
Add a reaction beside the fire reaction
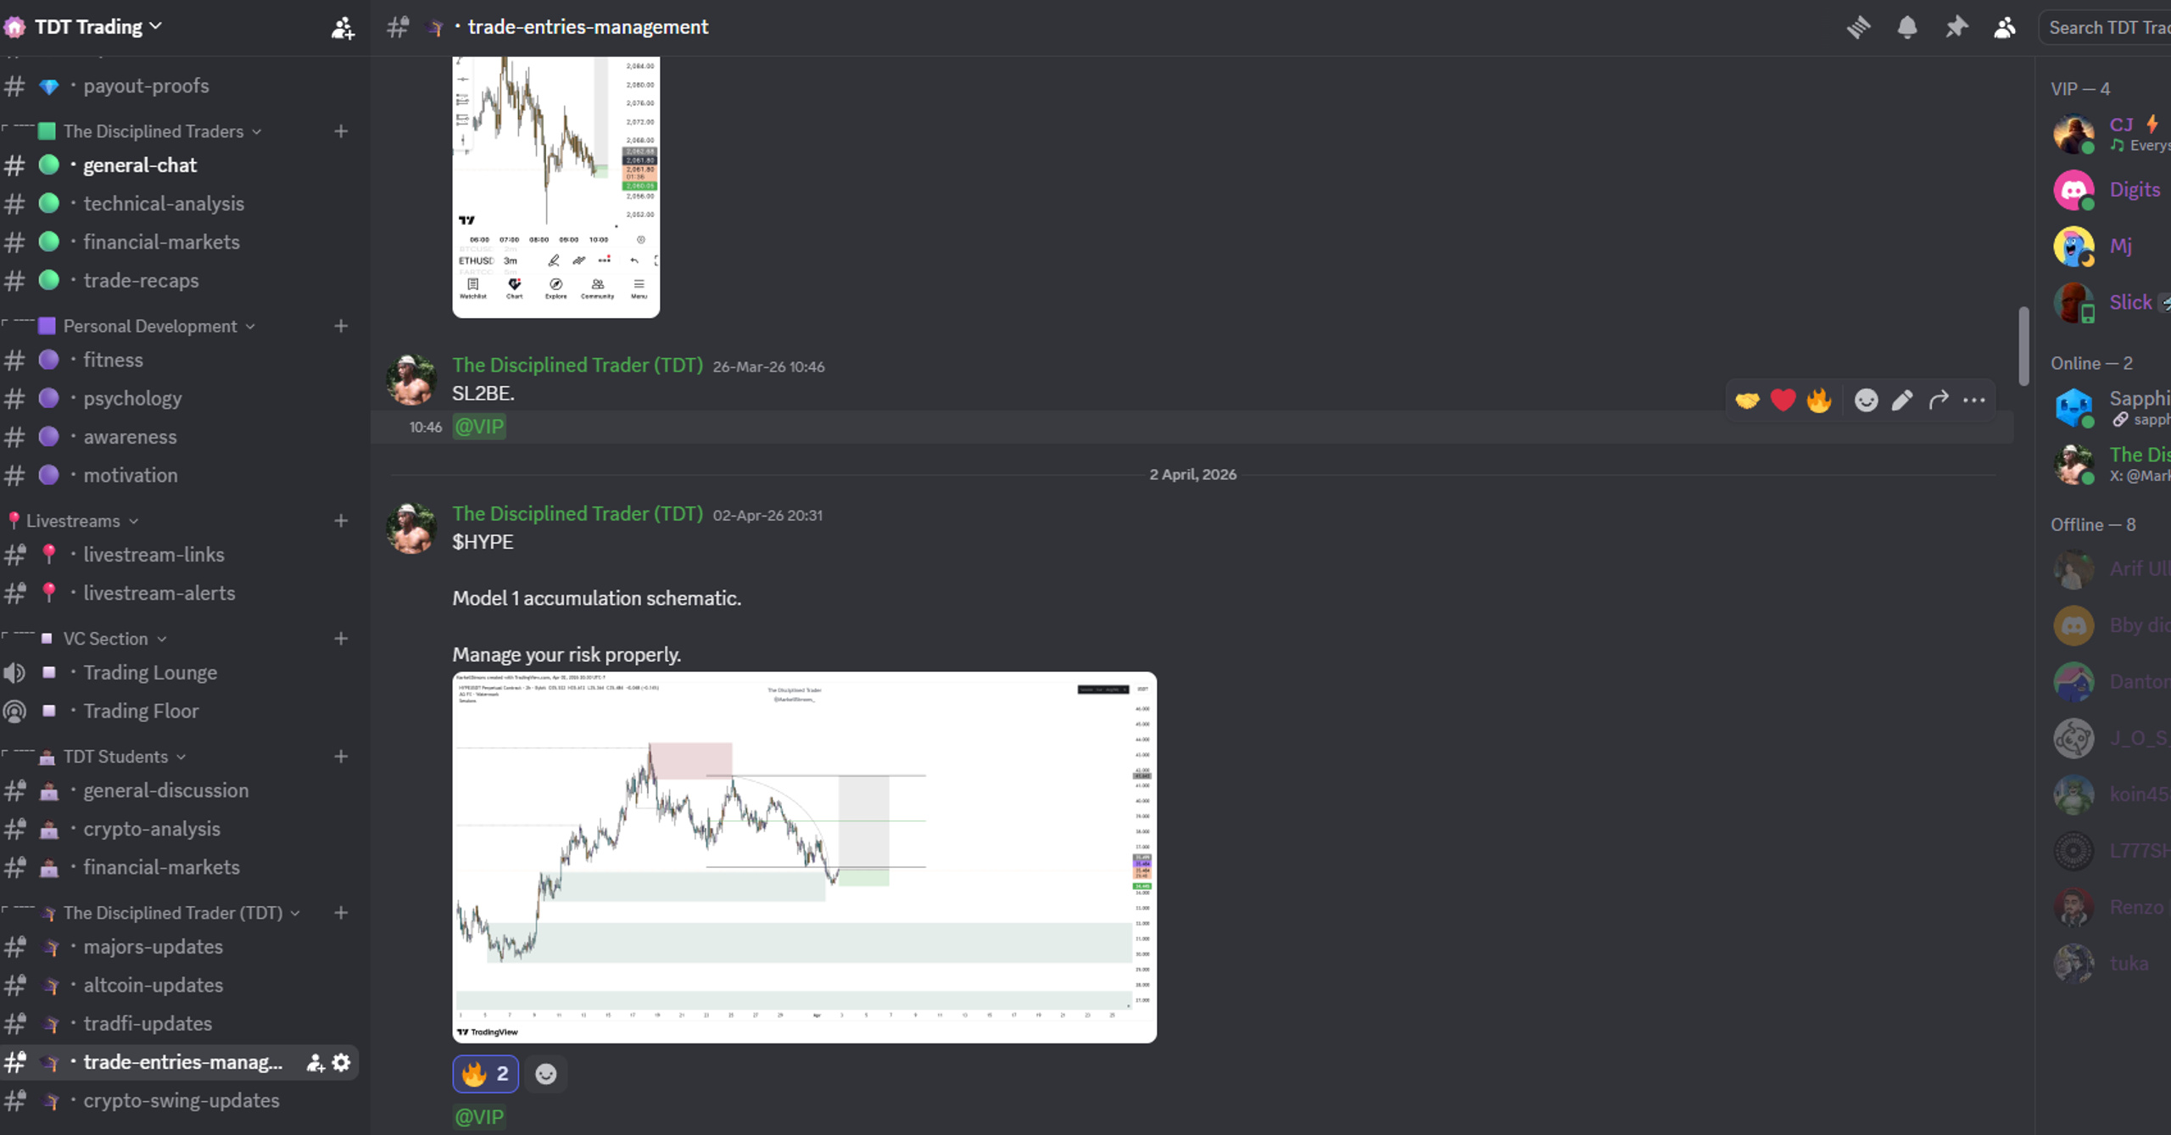coord(546,1074)
